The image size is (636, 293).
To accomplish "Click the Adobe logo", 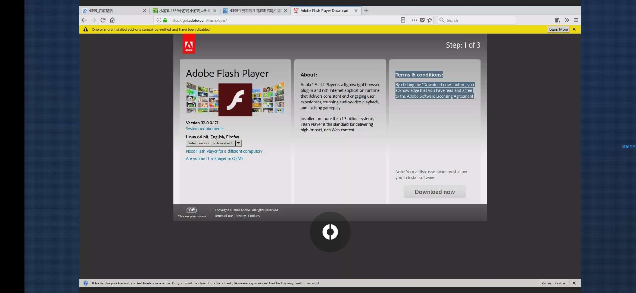I will 189,44.
